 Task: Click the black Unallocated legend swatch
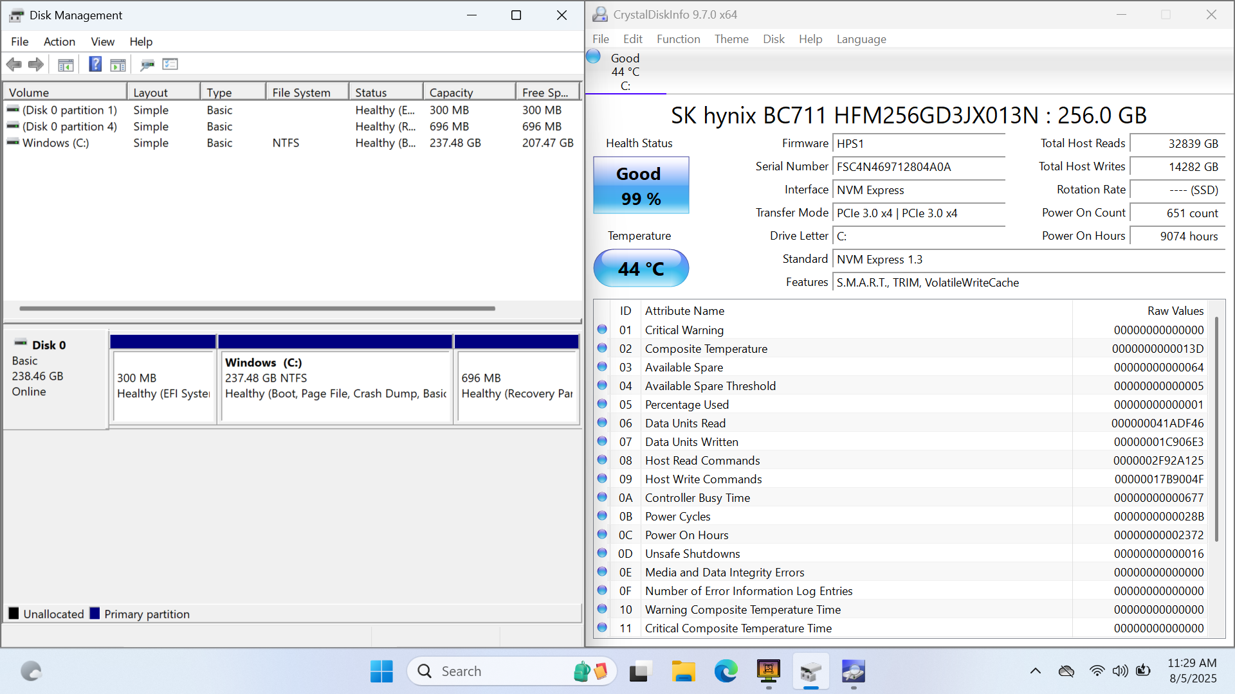14,614
